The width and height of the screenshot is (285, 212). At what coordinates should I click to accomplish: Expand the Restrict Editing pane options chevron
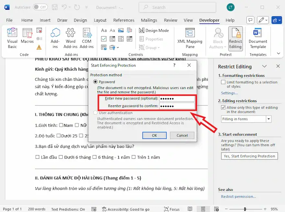coord(264,67)
